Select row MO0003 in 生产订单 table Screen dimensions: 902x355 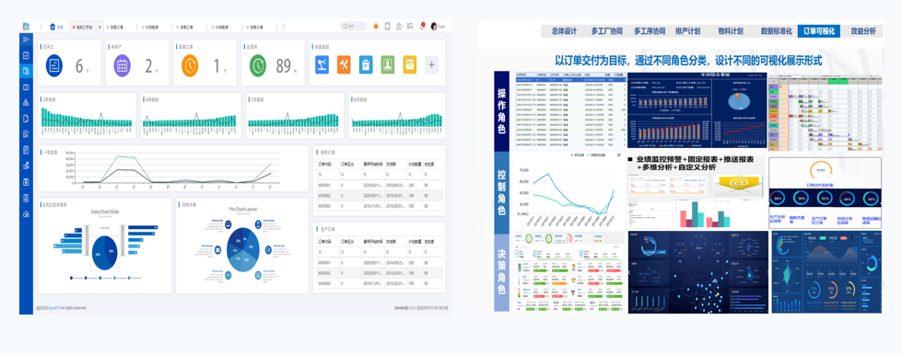tap(379, 283)
